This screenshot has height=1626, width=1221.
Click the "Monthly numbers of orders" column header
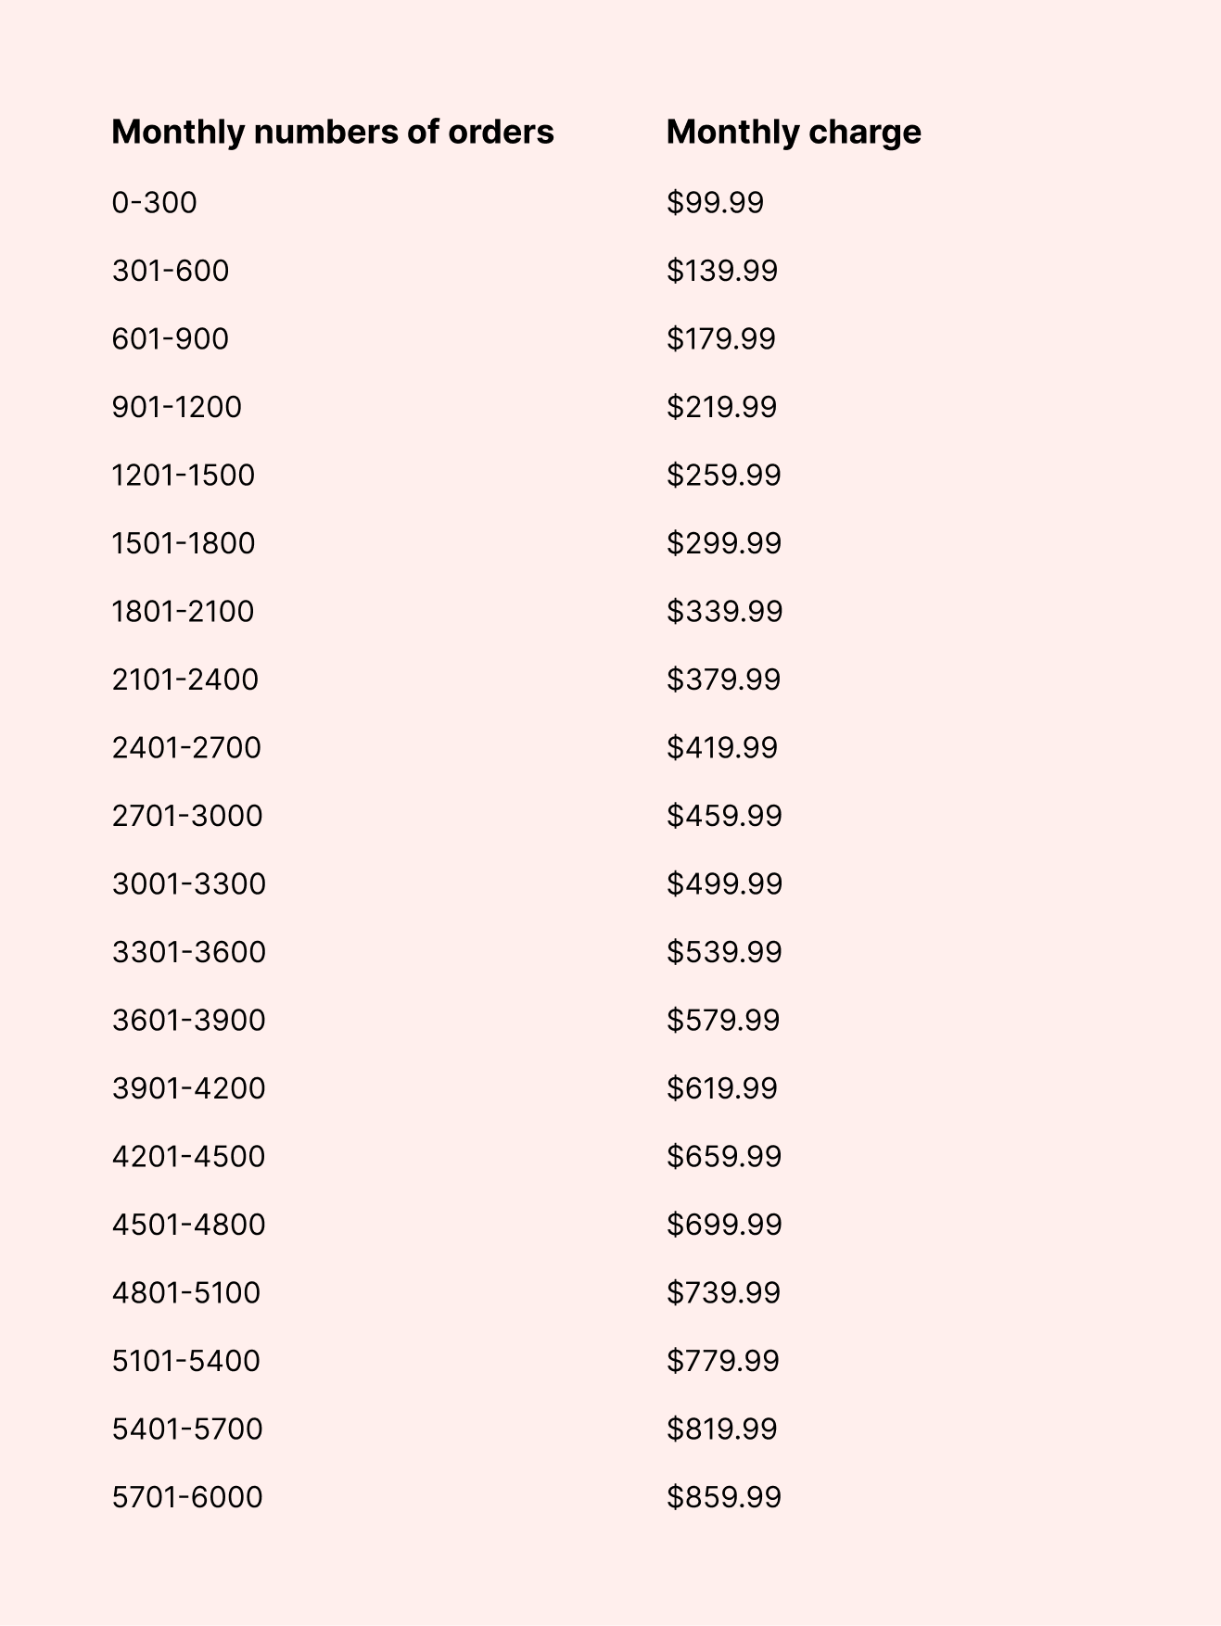[332, 132]
